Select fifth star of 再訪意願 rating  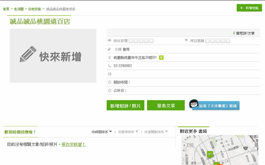[228, 41]
